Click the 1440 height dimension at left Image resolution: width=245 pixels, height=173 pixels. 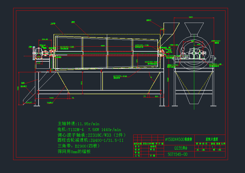click(18, 88)
